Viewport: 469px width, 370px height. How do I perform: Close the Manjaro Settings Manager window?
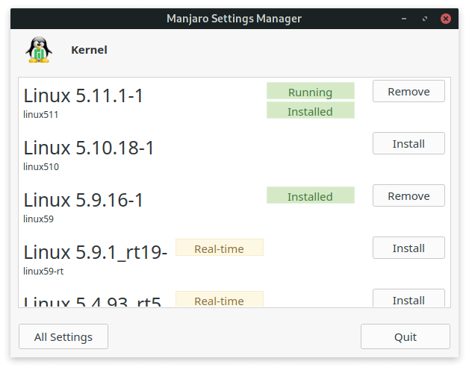click(x=445, y=19)
